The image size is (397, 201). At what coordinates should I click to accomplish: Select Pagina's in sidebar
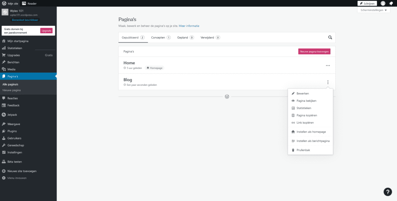coord(28,76)
